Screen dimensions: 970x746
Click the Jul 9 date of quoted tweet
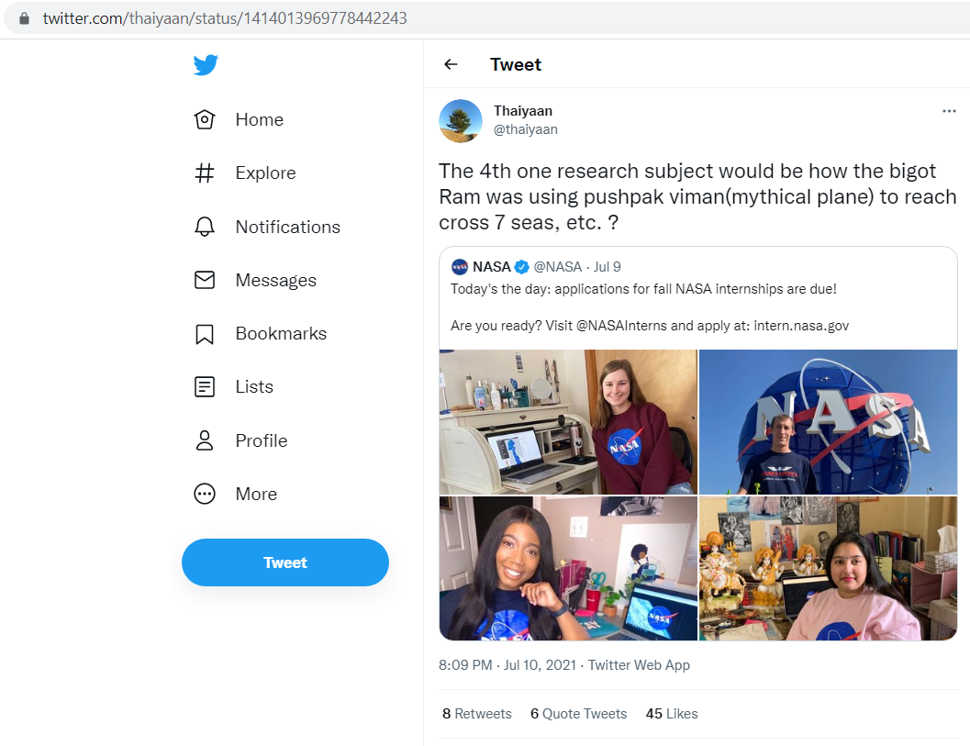click(607, 267)
